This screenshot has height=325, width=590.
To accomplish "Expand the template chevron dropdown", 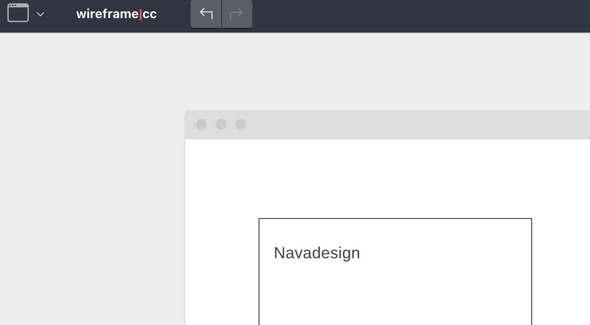I will [41, 14].
